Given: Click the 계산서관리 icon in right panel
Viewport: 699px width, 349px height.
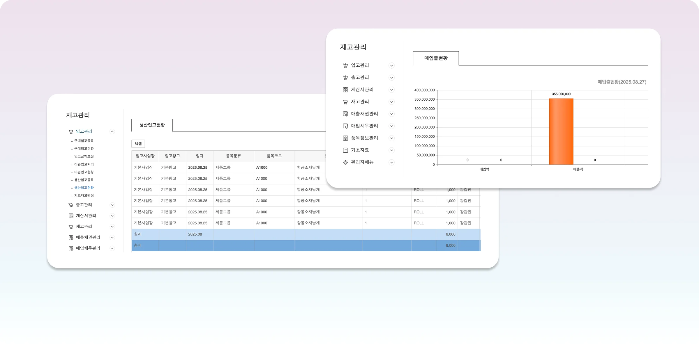Looking at the screenshot, I should 345,90.
